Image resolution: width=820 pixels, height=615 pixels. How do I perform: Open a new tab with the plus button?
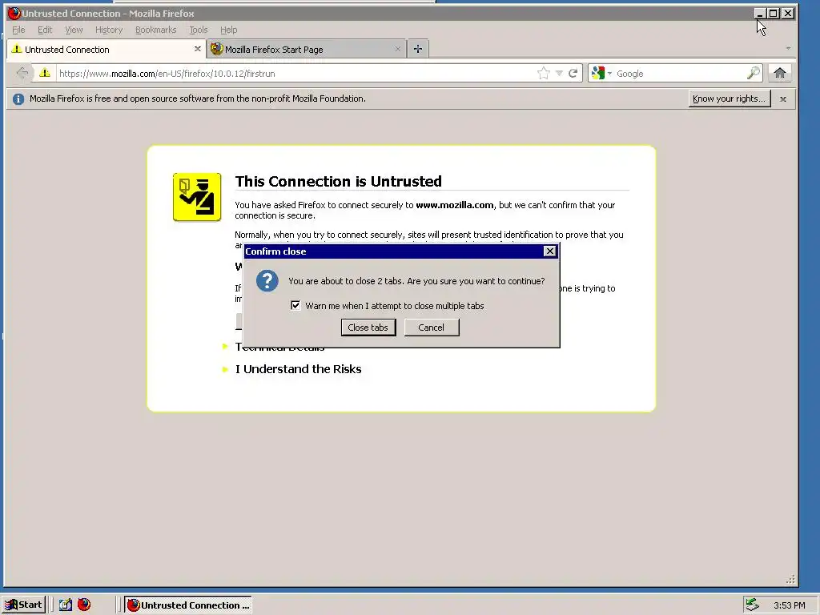(x=418, y=49)
